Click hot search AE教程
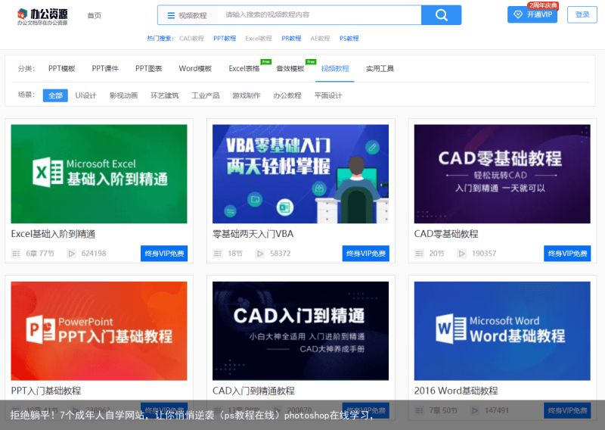Screen dimensions: 605x430 (x=320, y=39)
